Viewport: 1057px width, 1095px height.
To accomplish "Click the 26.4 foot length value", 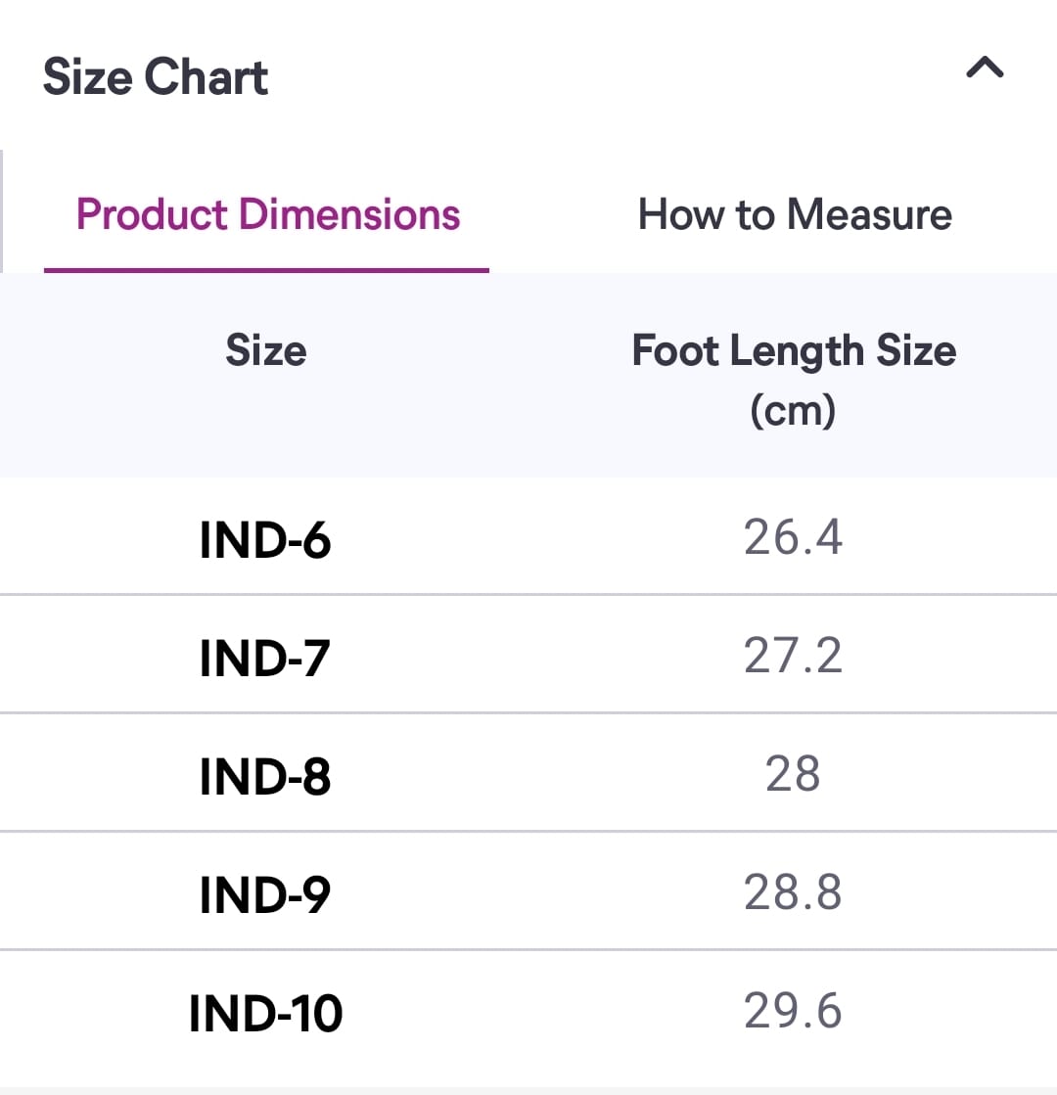I will tap(793, 537).
